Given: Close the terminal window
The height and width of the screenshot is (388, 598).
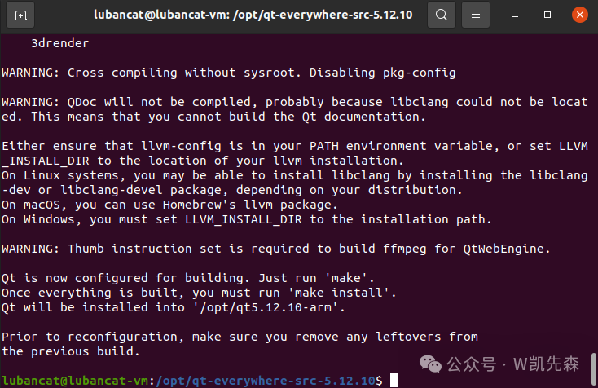Looking at the screenshot, I should 578,15.
